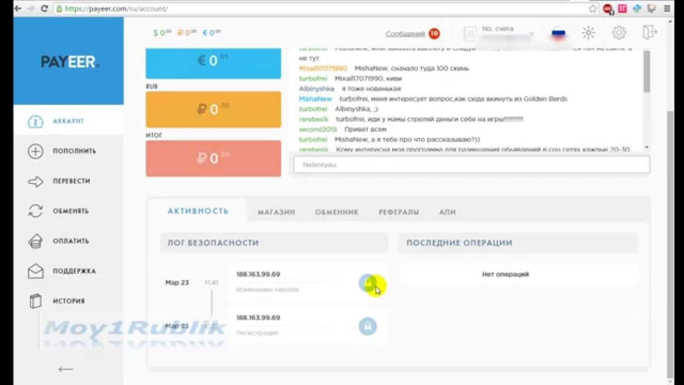
Task: Switch to the Рефералы tab
Action: coord(399,212)
